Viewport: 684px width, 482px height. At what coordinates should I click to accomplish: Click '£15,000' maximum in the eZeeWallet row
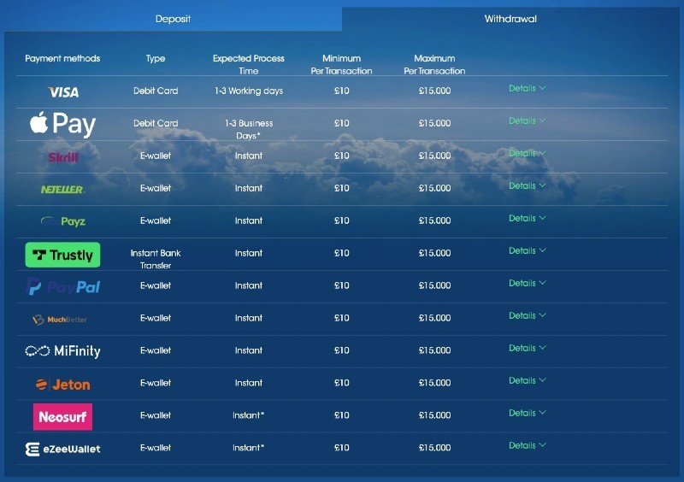coord(434,448)
